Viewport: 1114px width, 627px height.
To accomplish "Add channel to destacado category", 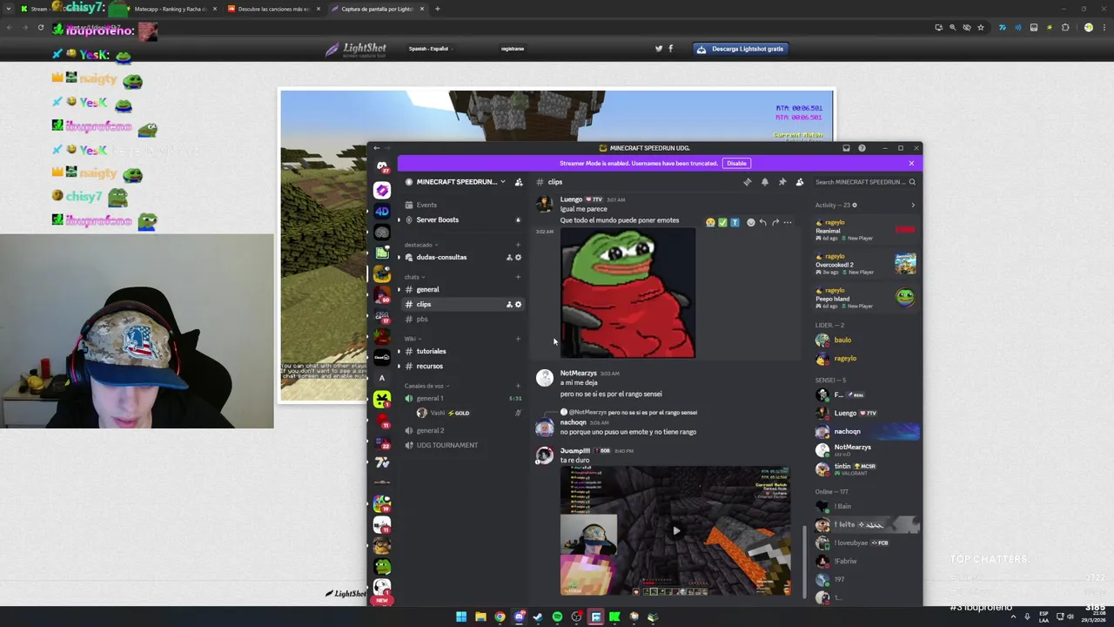I will [x=518, y=245].
